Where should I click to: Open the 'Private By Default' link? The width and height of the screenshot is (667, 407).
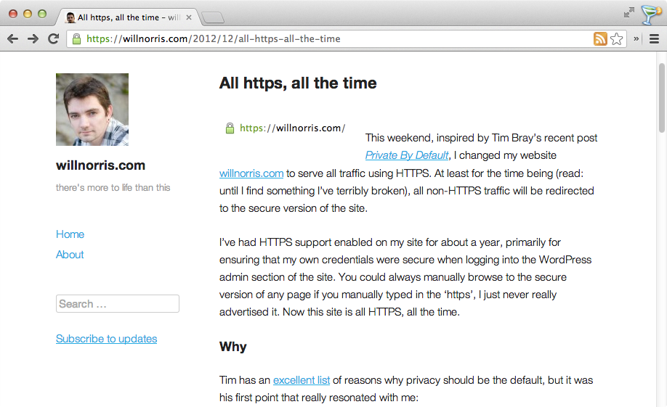tap(407, 155)
